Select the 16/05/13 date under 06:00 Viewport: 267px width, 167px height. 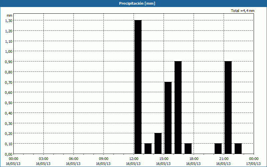[x=73, y=164]
